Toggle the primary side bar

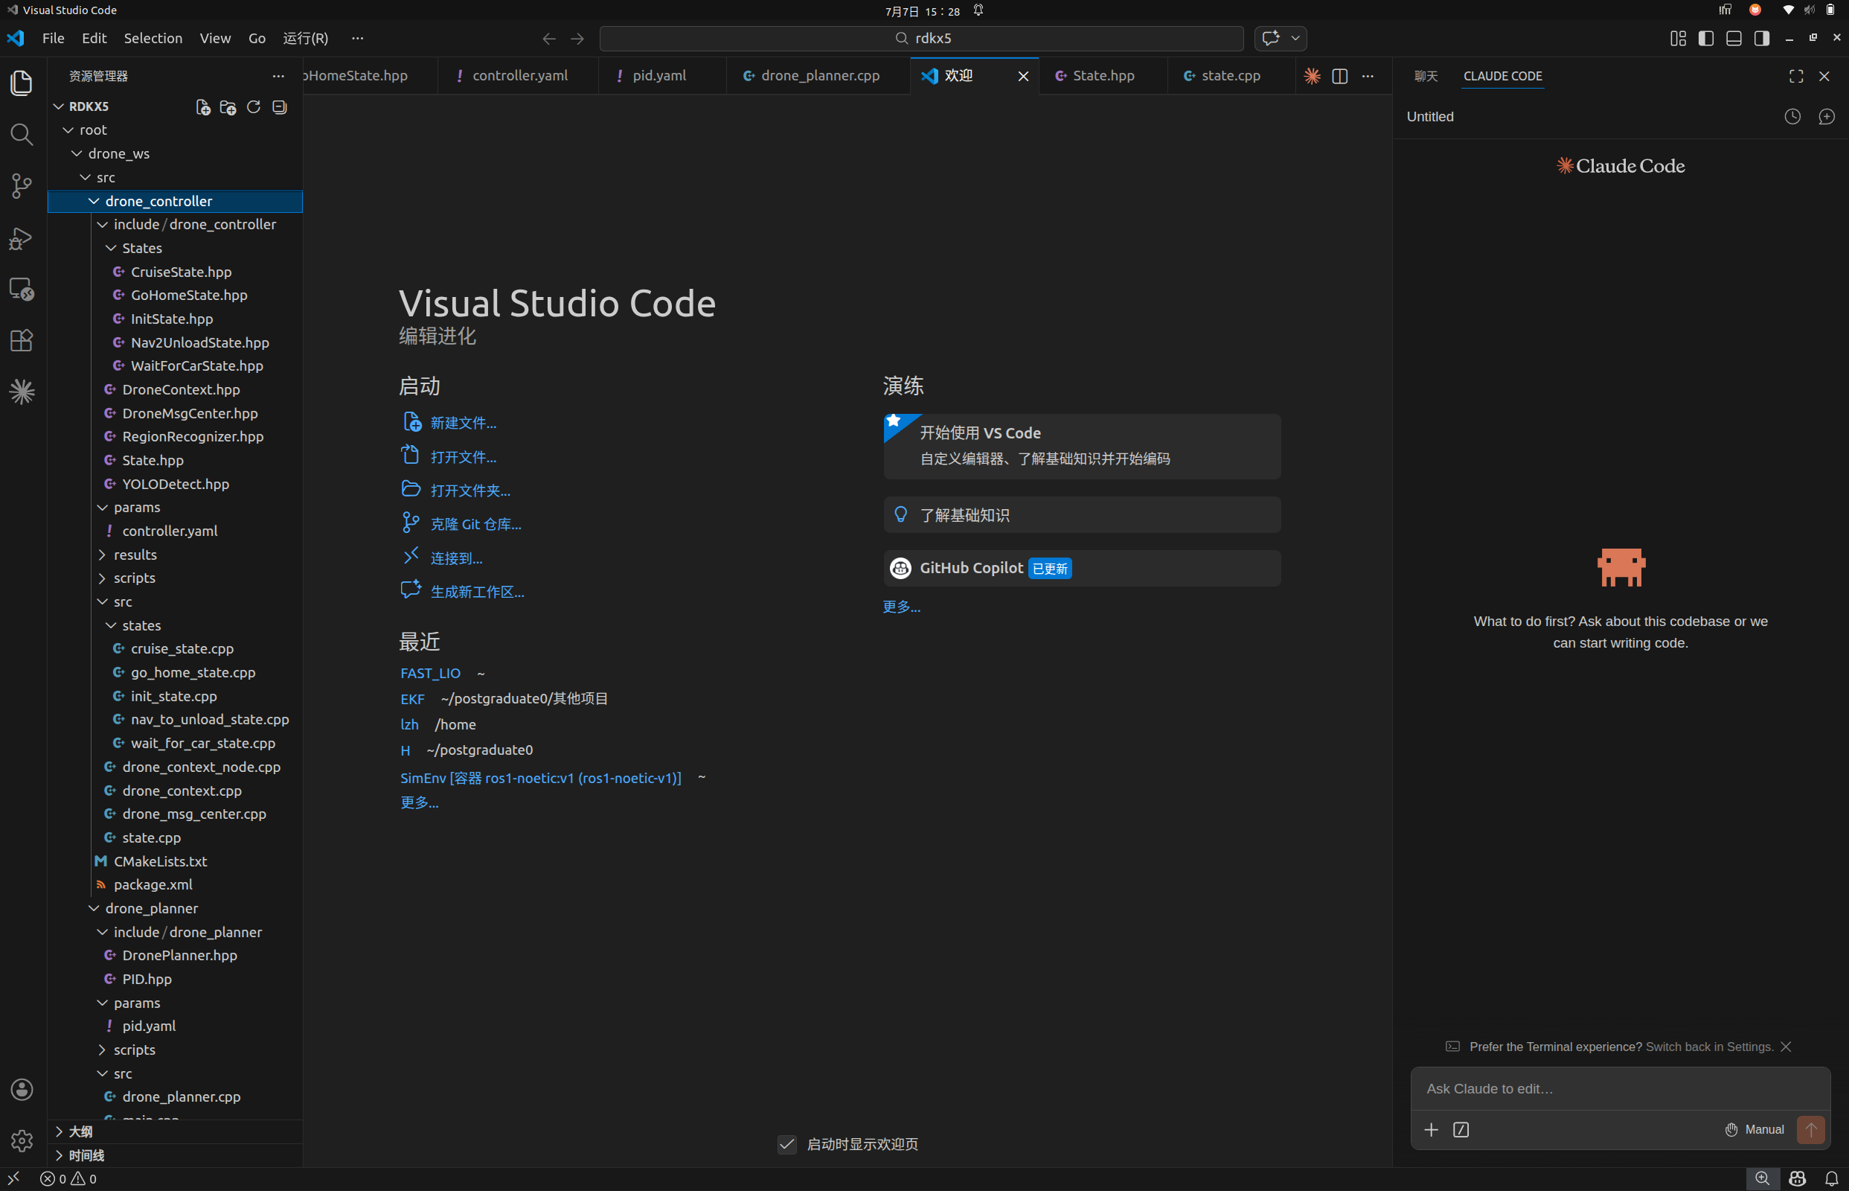tap(1706, 38)
